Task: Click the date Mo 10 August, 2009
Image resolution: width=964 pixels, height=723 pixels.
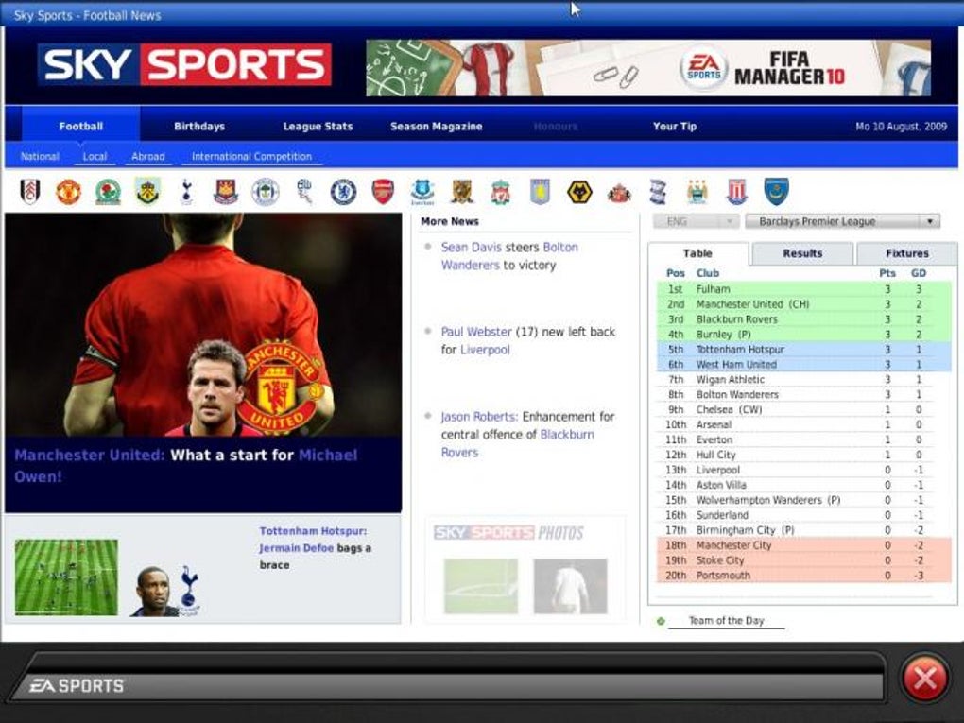Action: (x=902, y=126)
